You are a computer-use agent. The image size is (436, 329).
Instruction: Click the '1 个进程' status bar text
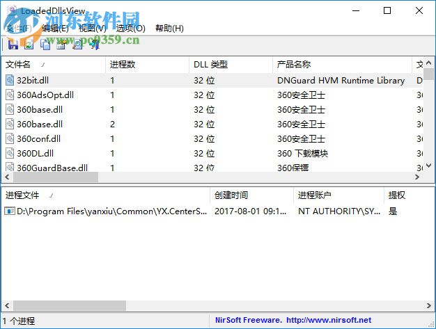pyautogui.click(x=19, y=321)
